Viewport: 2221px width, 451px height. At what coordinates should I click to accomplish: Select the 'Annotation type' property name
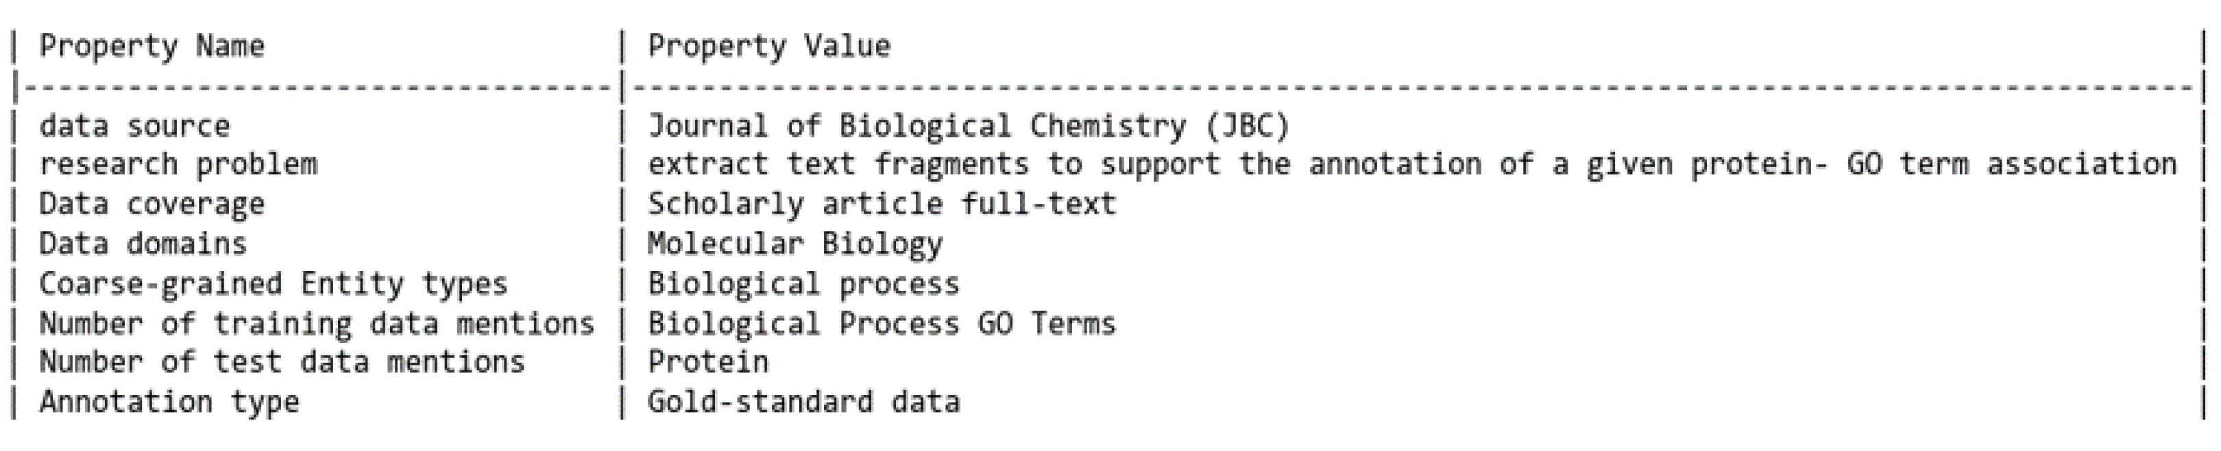tap(169, 402)
